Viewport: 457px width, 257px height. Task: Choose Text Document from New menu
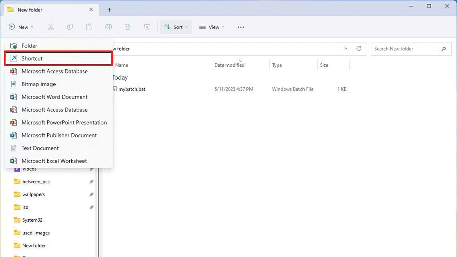click(40, 148)
